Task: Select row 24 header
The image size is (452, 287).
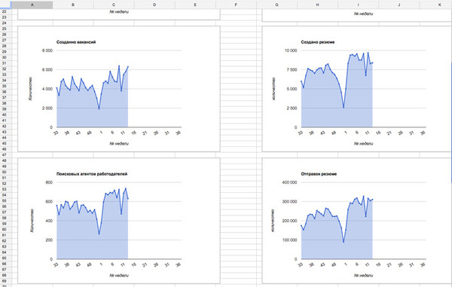Action: (4, 23)
